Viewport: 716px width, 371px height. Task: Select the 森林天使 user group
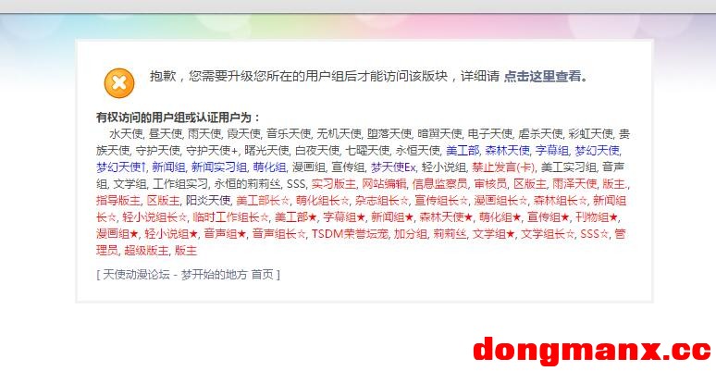click(507, 150)
